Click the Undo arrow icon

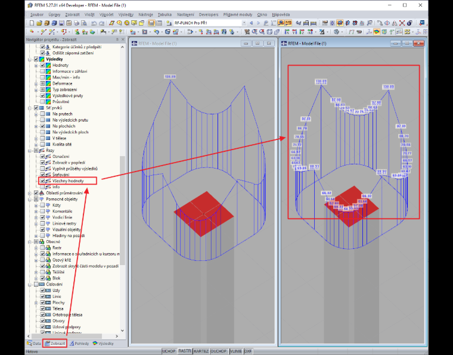coord(94,23)
